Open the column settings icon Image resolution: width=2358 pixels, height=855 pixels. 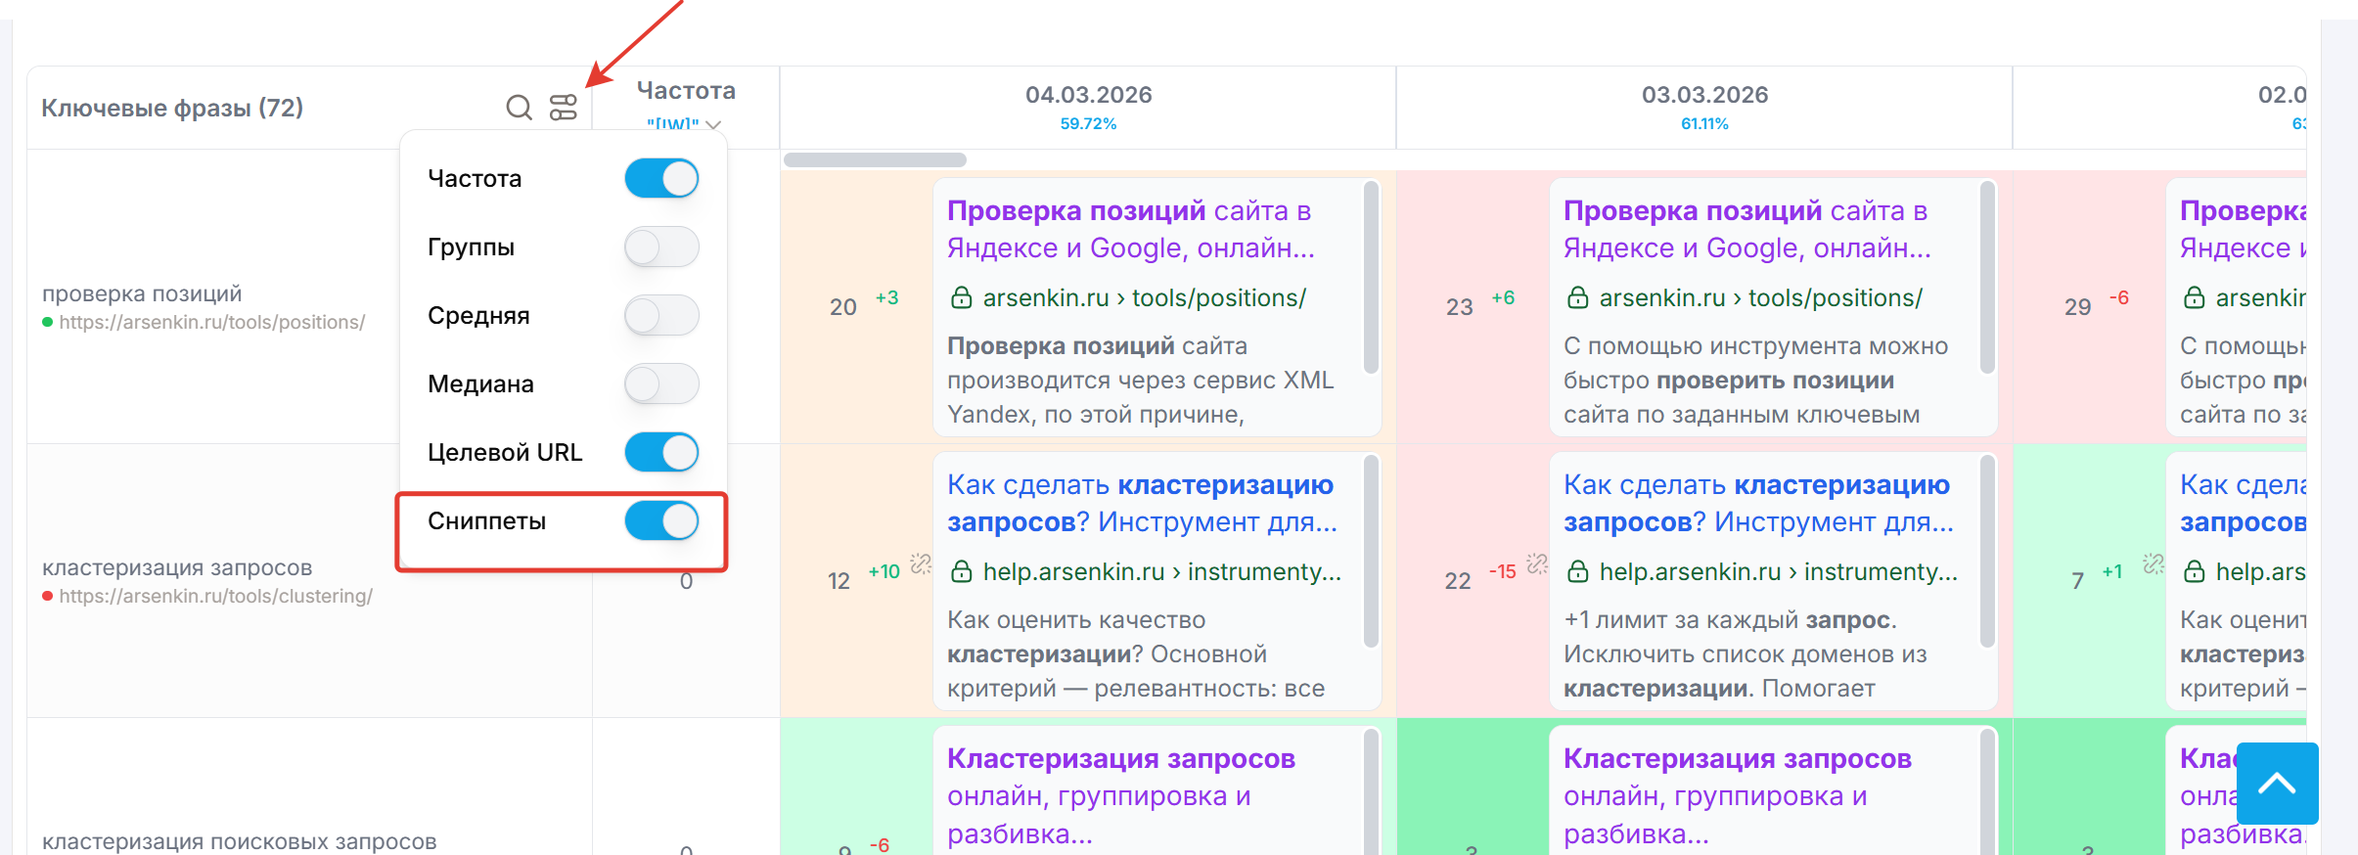click(564, 108)
